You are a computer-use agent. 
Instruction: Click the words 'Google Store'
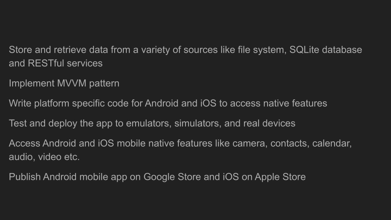pos(172,177)
